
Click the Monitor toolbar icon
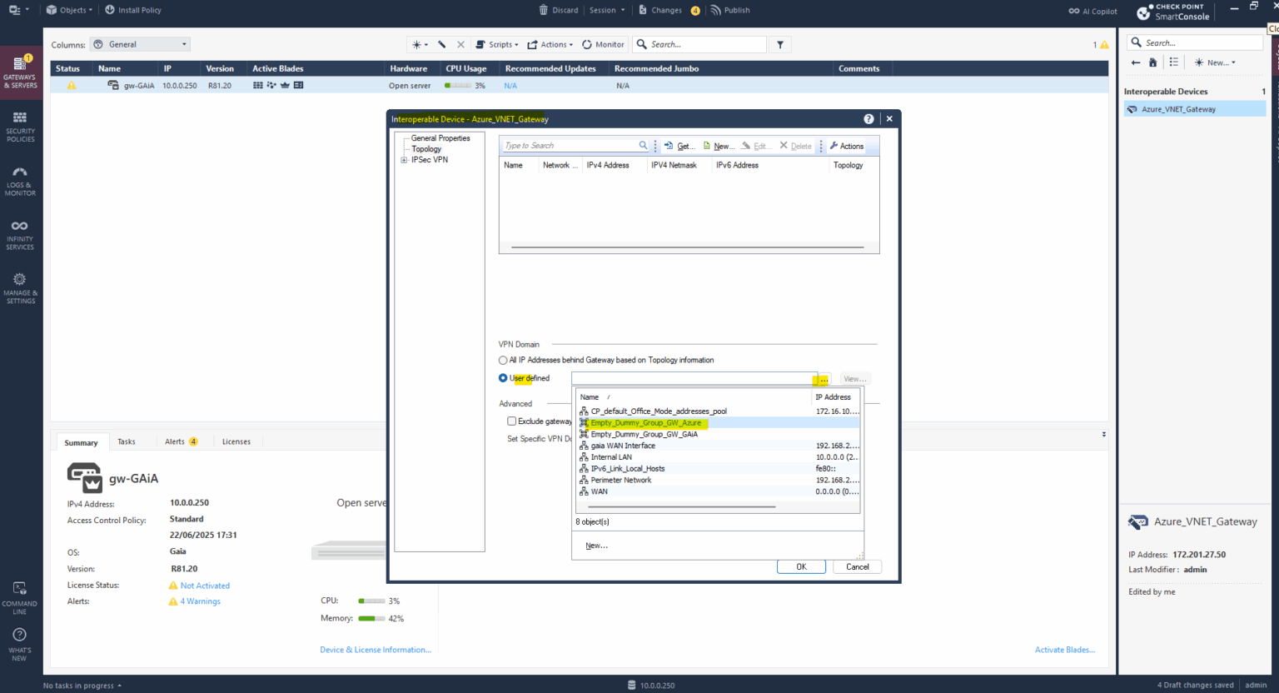click(603, 43)
